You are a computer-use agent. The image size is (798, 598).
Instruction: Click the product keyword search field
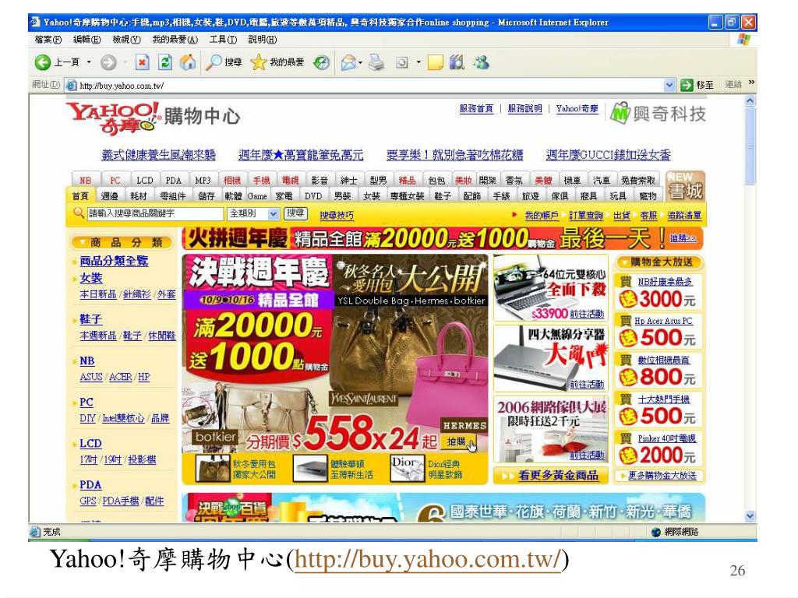pos(155,213)
